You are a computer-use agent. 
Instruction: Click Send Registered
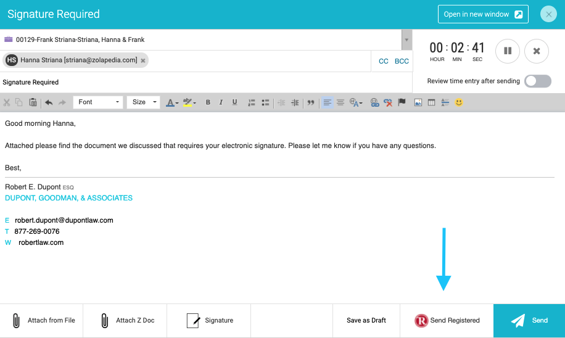[447, 320]
